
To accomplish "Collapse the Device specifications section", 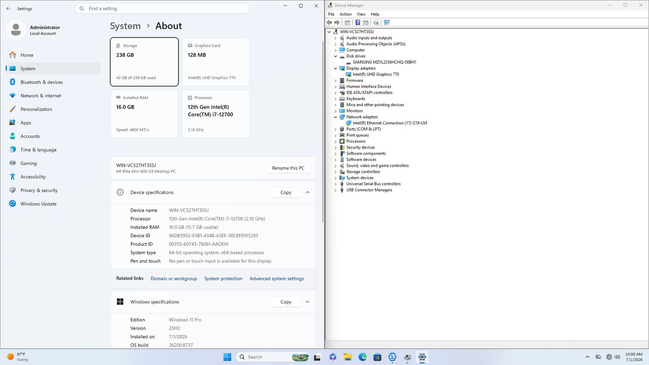I will (307, 192).
